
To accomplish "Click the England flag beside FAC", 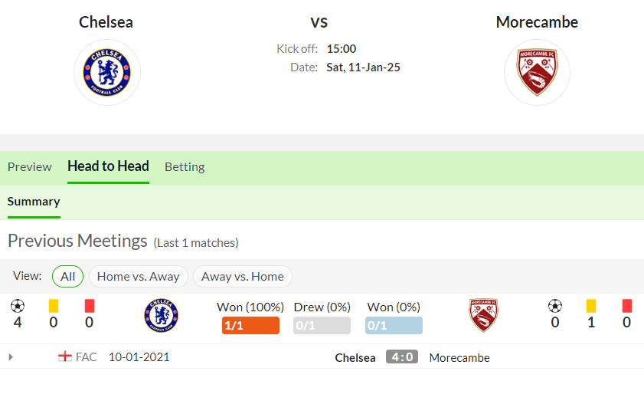I will point(65,356).
